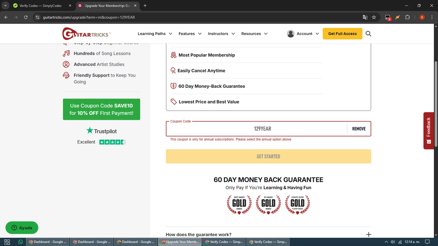
Task: Click the Easily Cancel Anytime icon
Action: 173,71
